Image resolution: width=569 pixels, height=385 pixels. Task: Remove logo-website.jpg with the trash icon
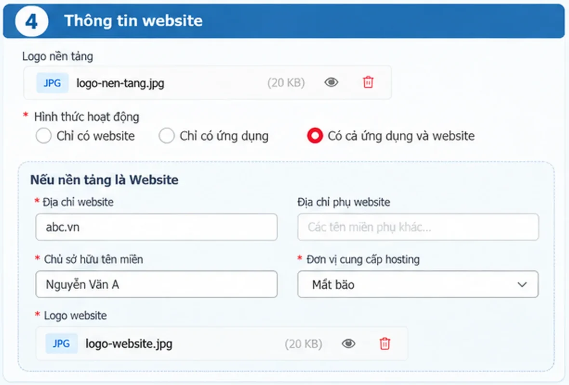point(384,343)
